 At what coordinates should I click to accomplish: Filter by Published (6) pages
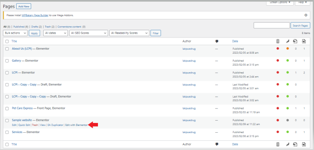coord(21,27)
